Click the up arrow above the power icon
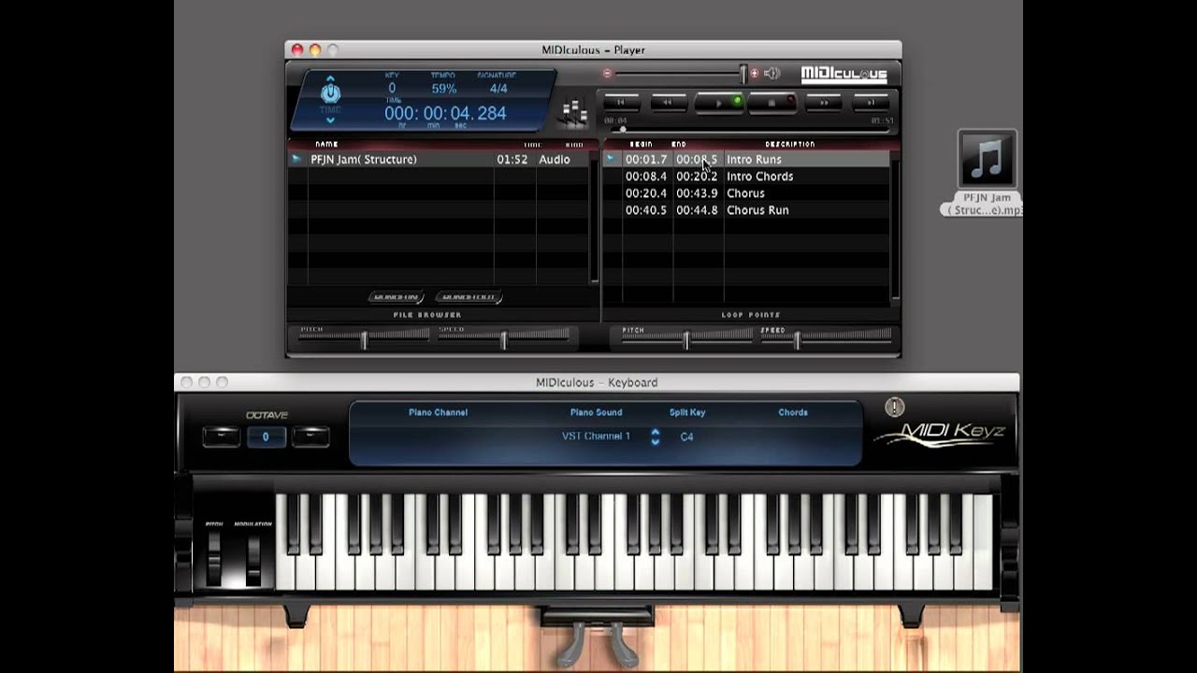The width and height of the screenshot is (1197, 673). click(331, 79)
